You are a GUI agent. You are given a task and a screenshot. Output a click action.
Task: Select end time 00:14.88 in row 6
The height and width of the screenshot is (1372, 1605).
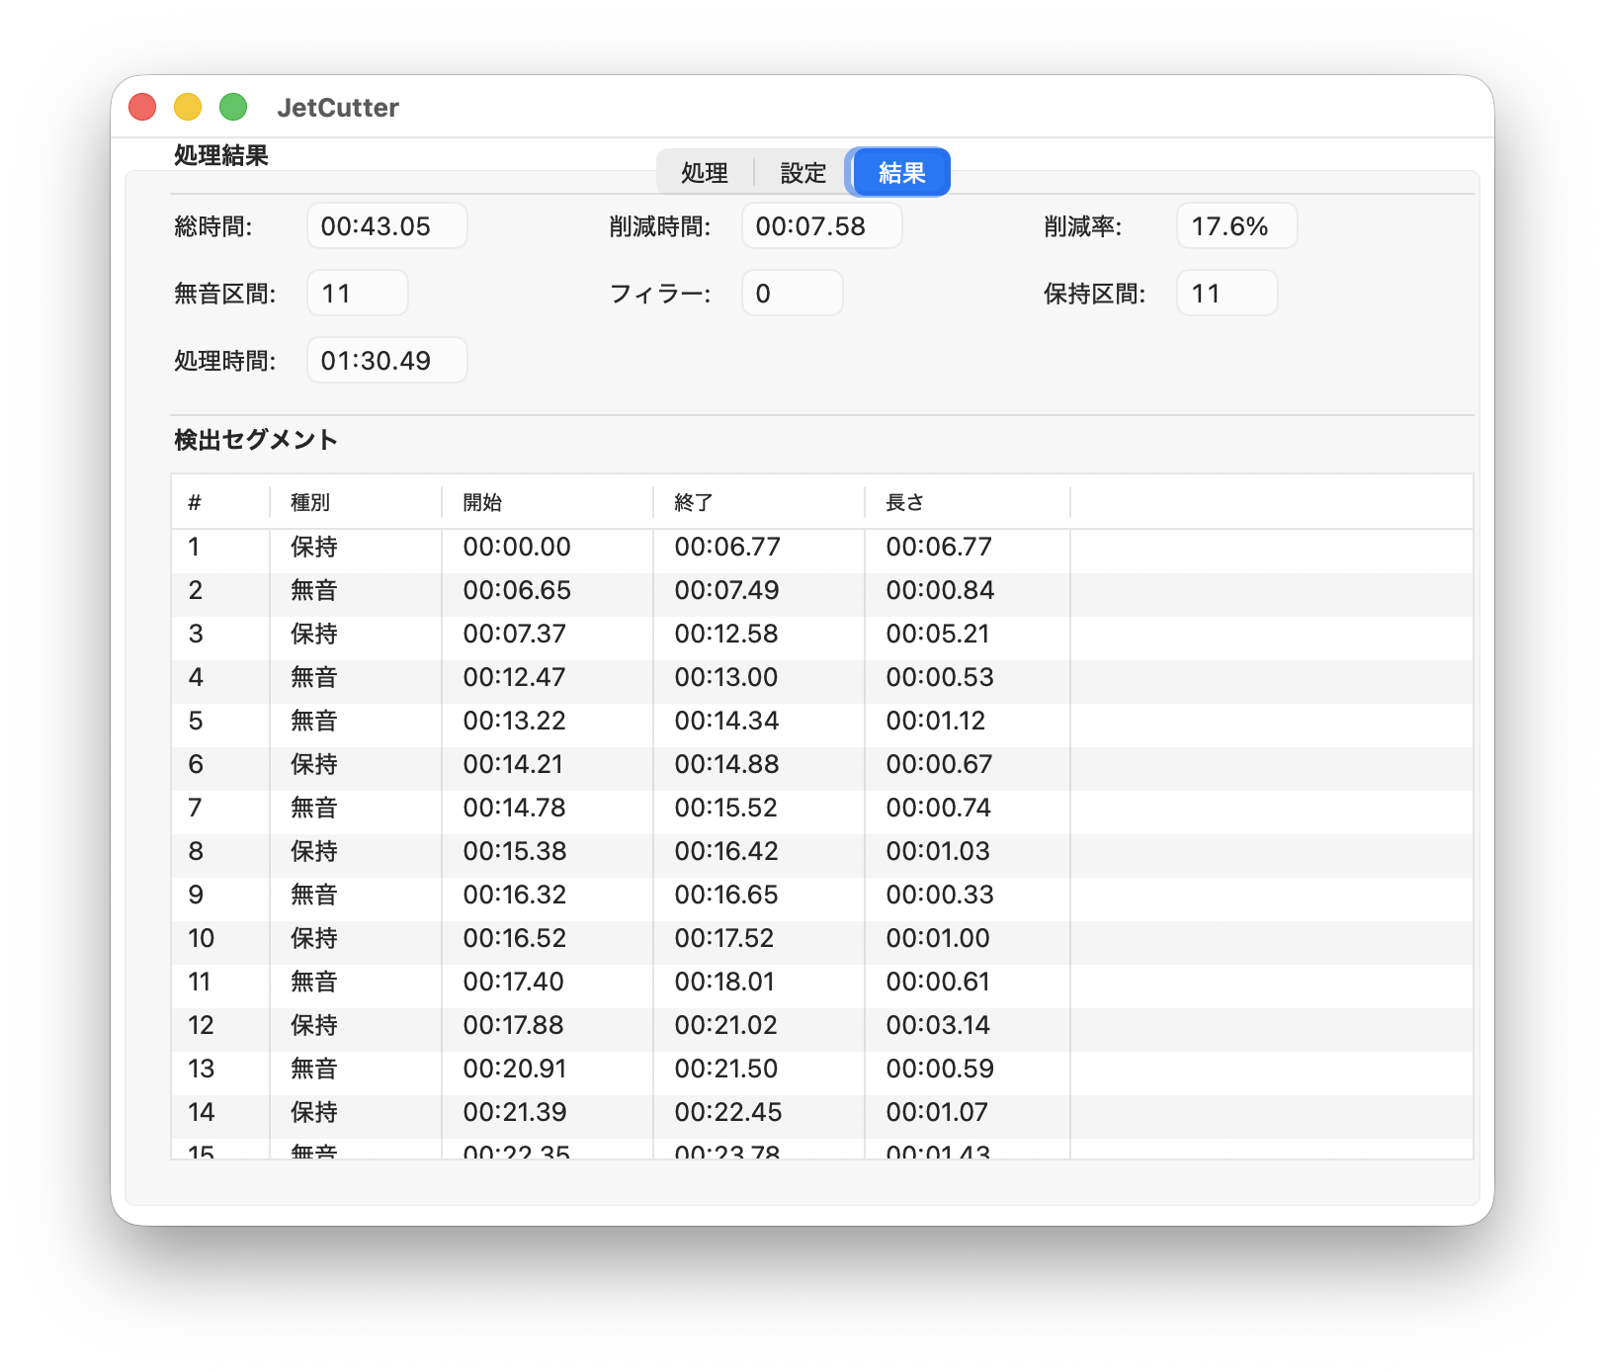click(x=726, y=764)
